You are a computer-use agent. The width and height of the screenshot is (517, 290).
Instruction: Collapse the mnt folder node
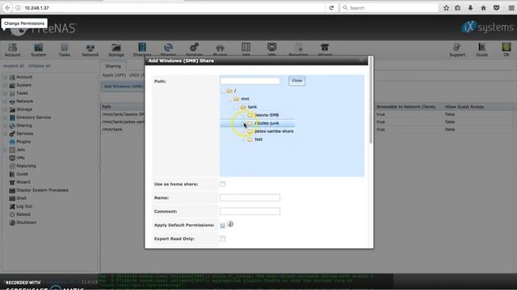[229, 98]
